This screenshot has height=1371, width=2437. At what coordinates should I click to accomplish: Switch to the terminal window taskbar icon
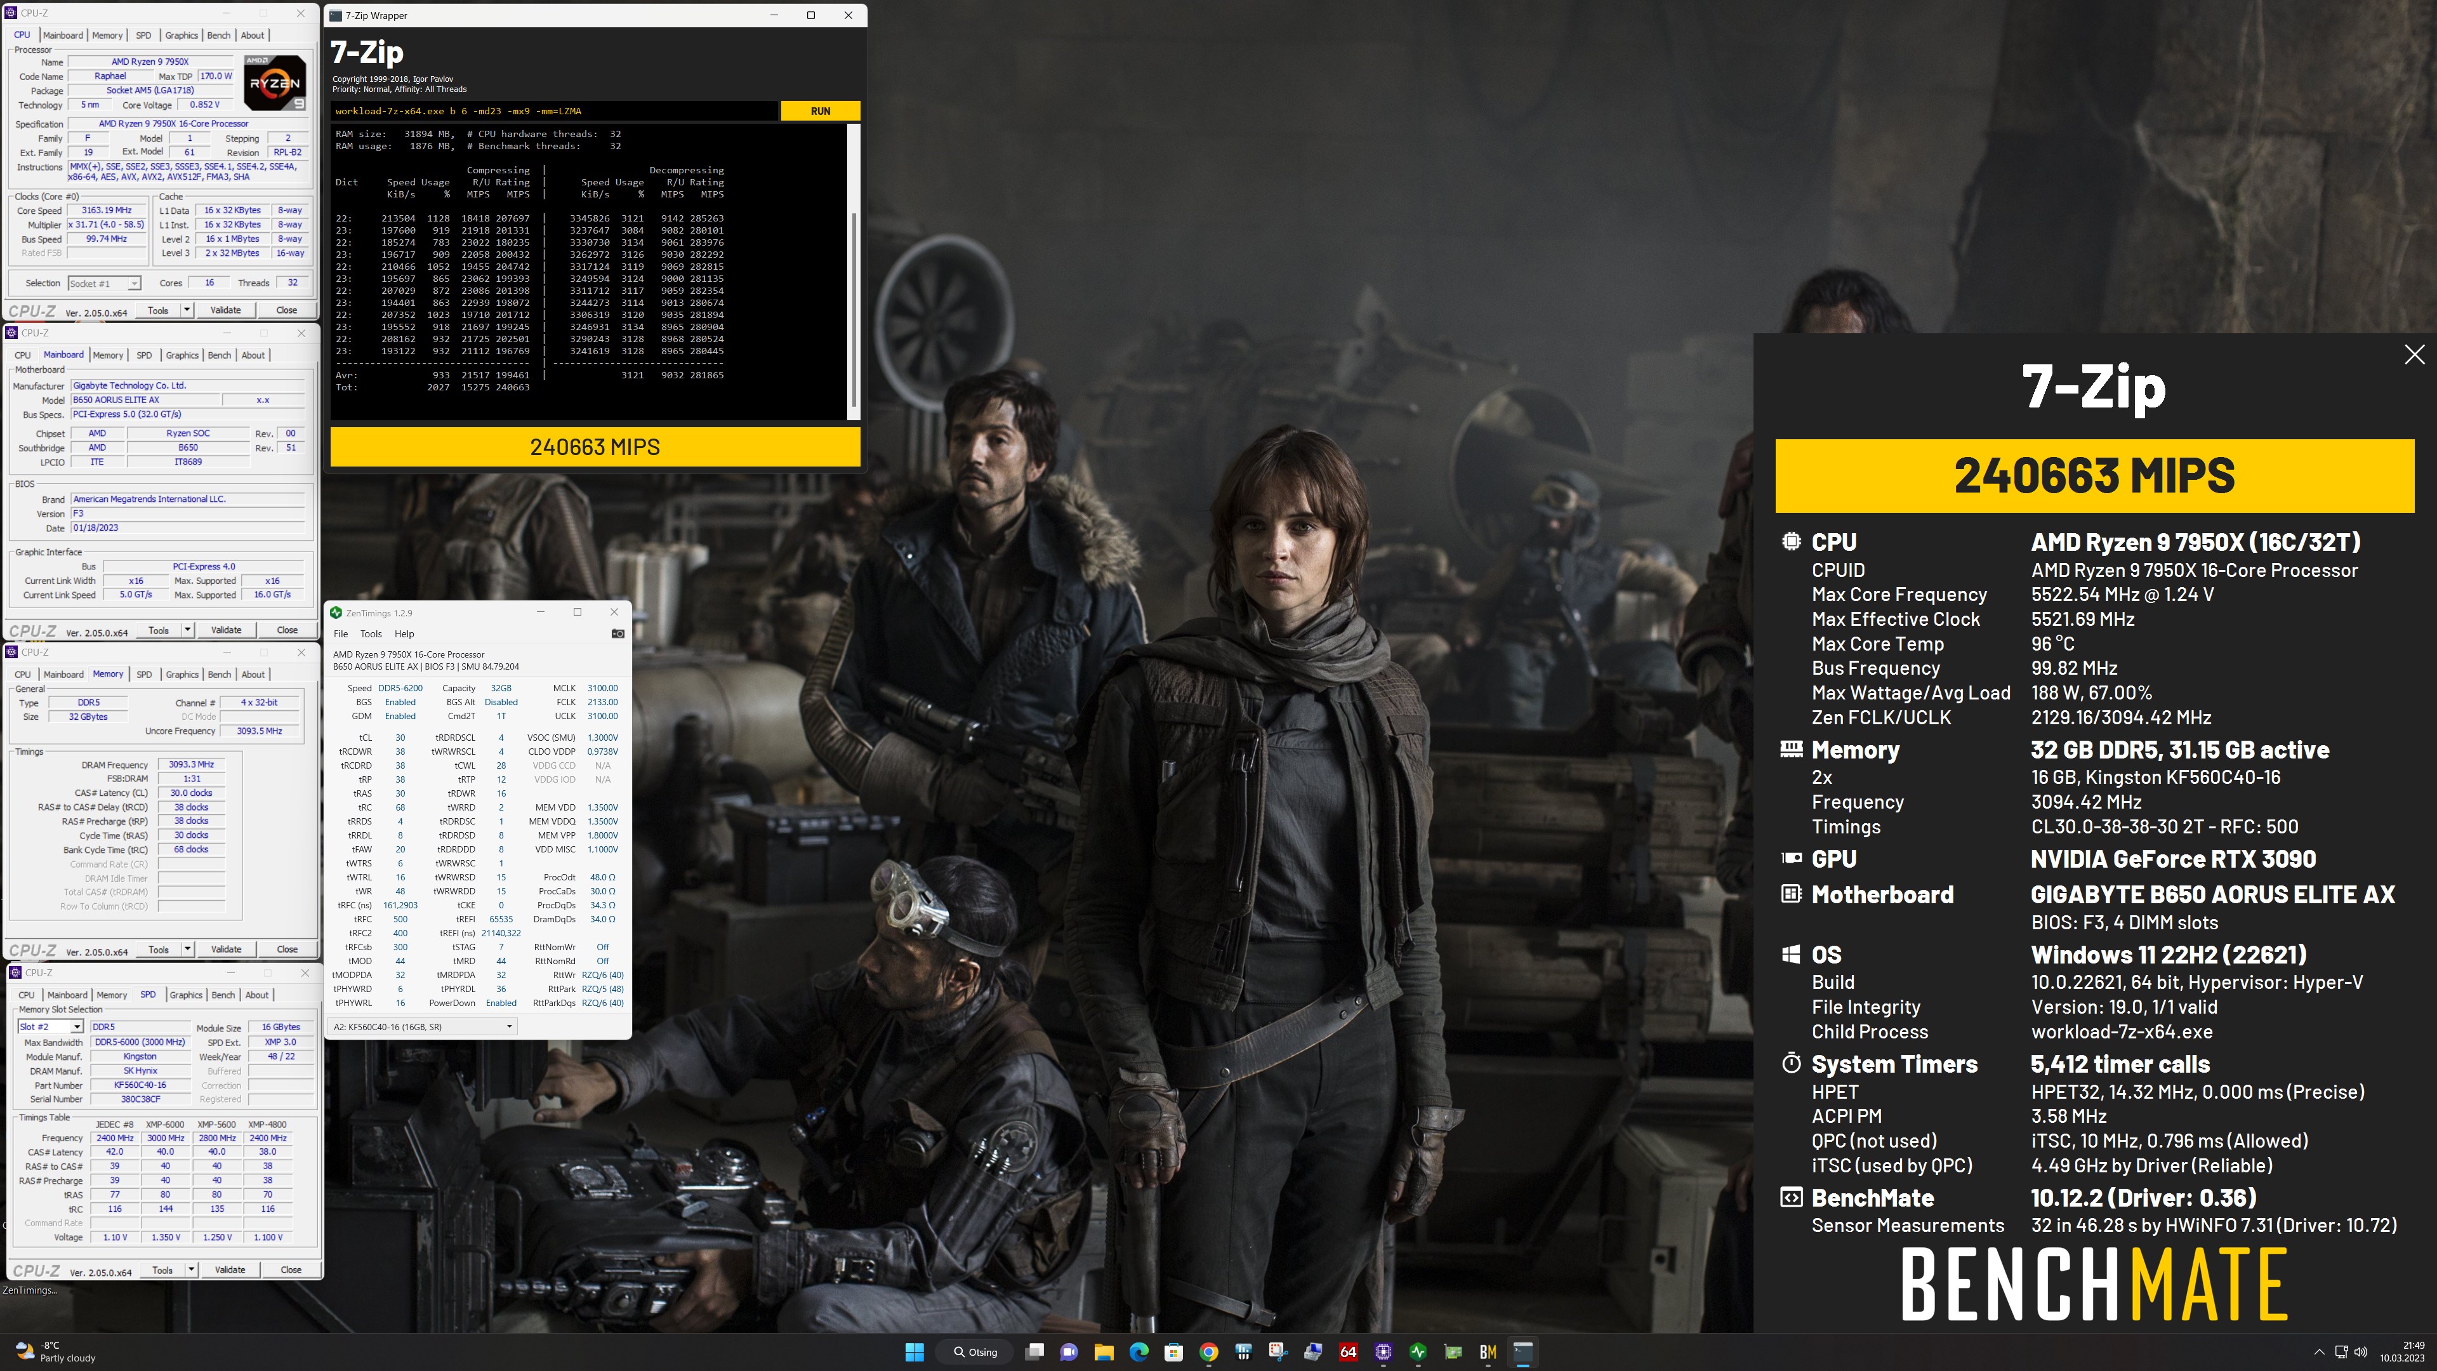tap(1523, 1352)
